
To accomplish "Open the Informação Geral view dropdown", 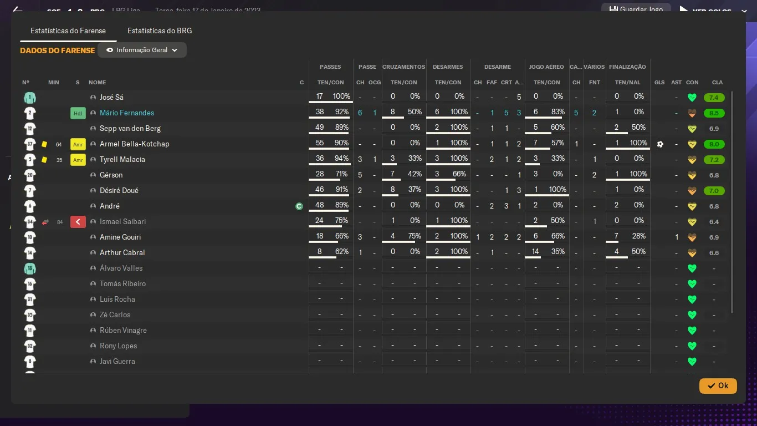I will (x=142, y=50).
